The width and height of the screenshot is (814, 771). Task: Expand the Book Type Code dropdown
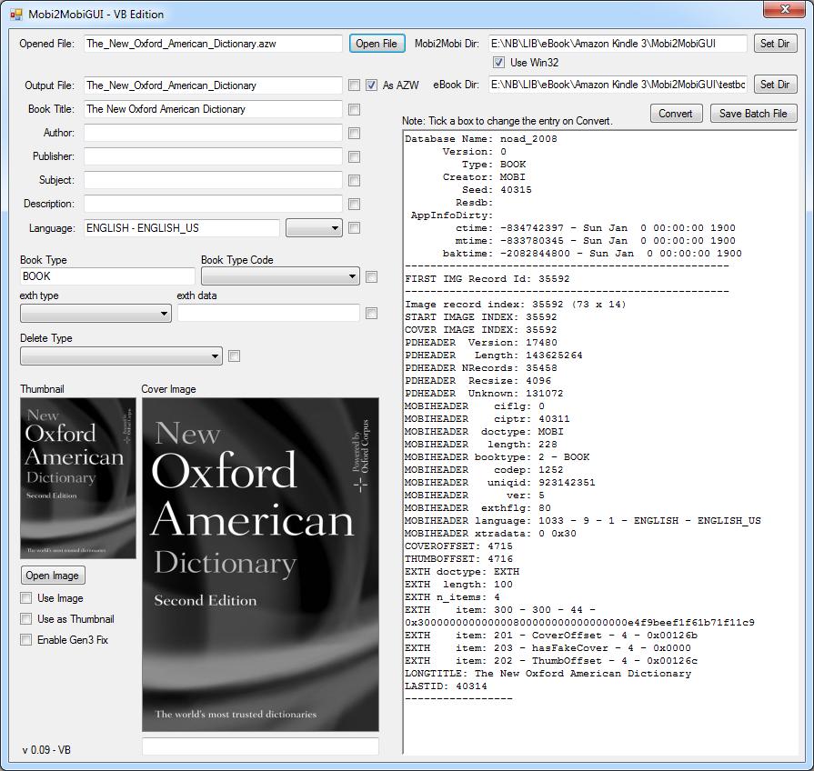(280, 276)
